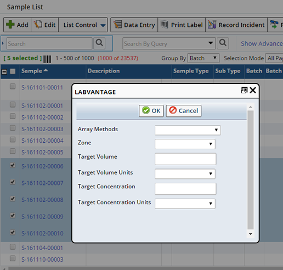Screen dimensions: 283x270
Task: Open the Group By Batch dropdown
Action: pyautogui.click(x=203, y=58)
